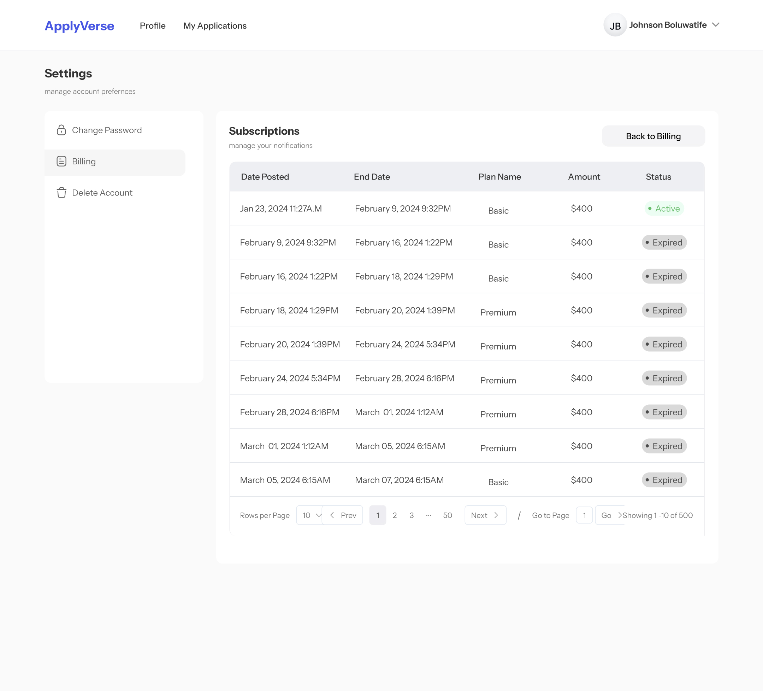Click Basic plan in Jan 23 row
This screenshot has width=763, height=691.
(x=498, y=211)
